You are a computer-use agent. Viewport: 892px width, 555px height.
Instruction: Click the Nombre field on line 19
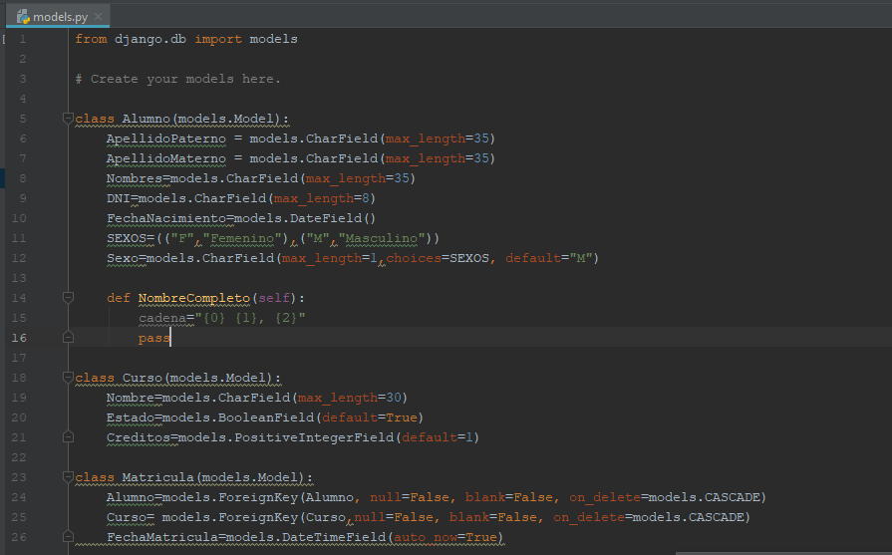[131, 397]
